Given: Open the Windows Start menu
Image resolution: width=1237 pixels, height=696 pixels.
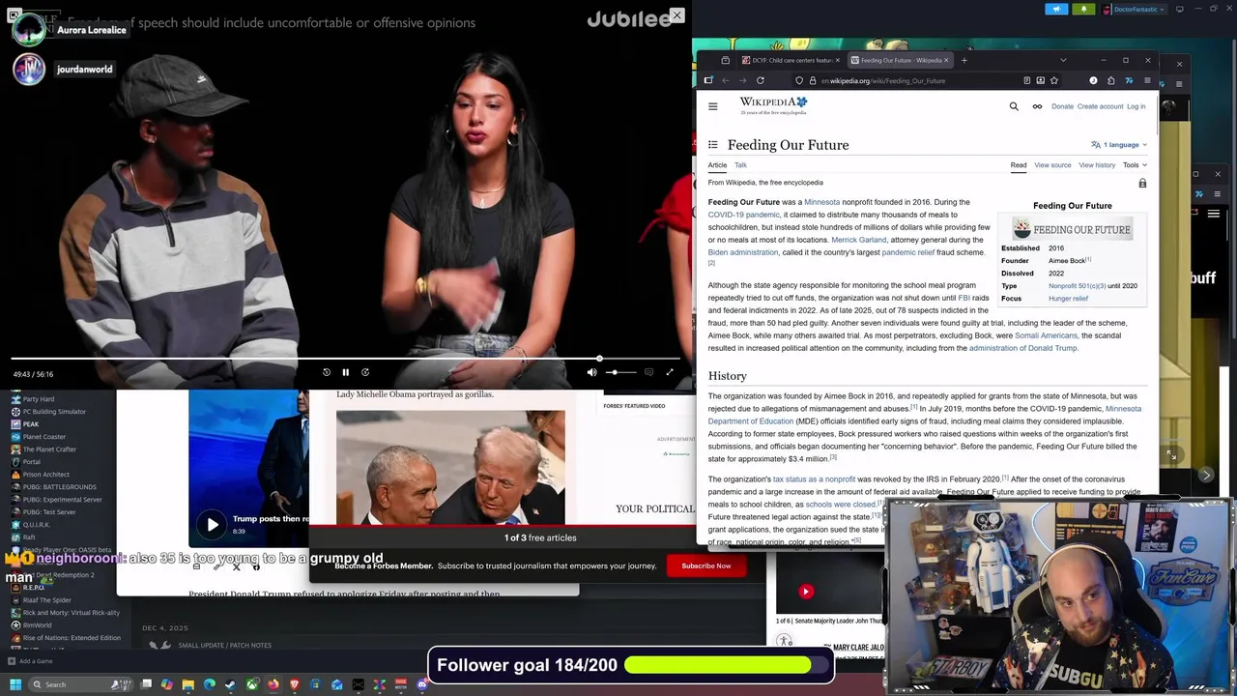Looking at the screenshot, I should coord(14,684).
